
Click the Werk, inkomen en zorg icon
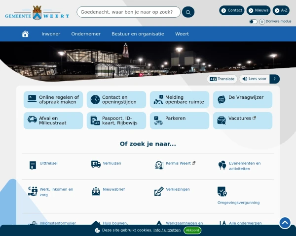tap(33, 191)
